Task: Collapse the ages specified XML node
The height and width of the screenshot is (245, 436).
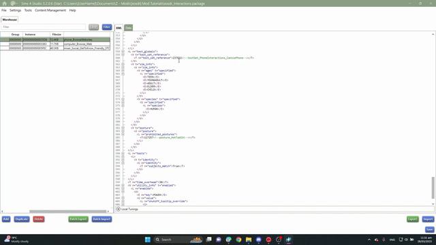Action: [x=123, y=71]
